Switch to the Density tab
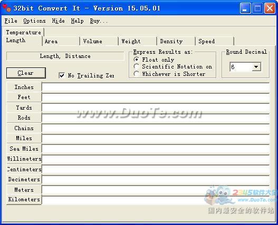The image size is (278, 225). click(176, 41)
